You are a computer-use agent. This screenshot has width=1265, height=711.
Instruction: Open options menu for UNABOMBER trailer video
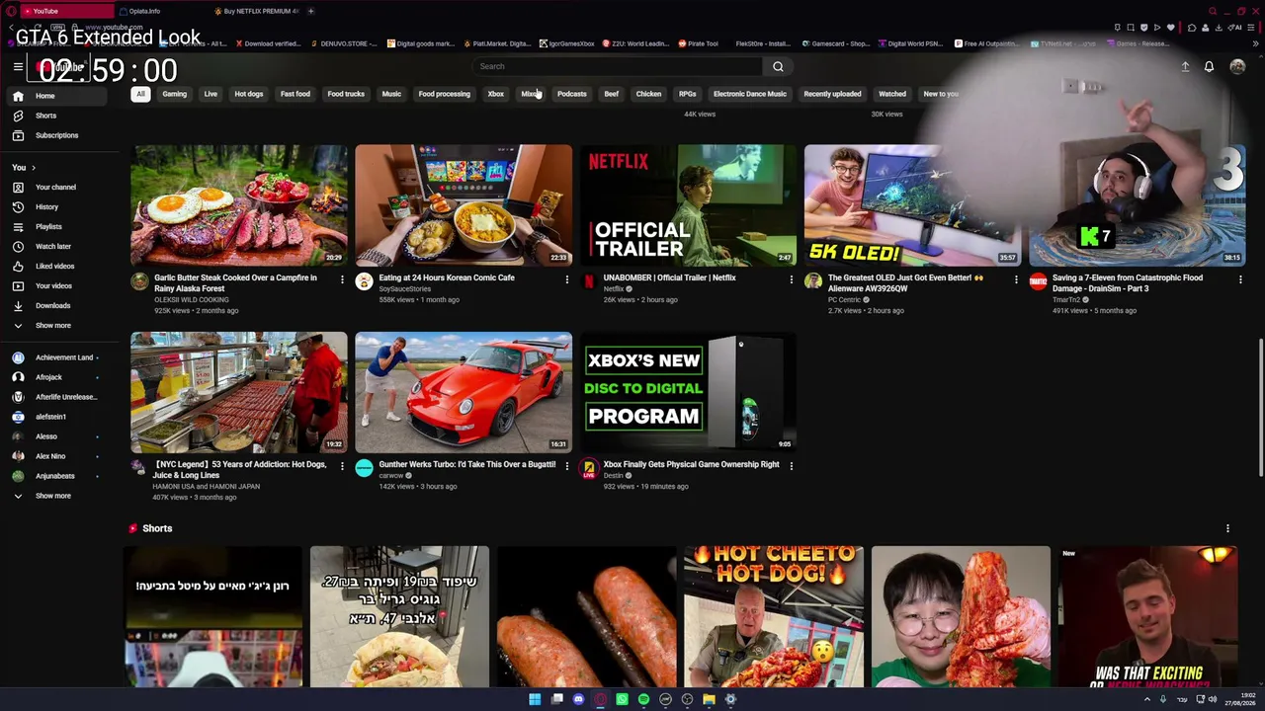tap(791, 280)
